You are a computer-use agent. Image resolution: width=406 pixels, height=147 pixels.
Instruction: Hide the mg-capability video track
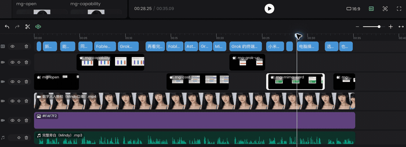coord(13,62)
